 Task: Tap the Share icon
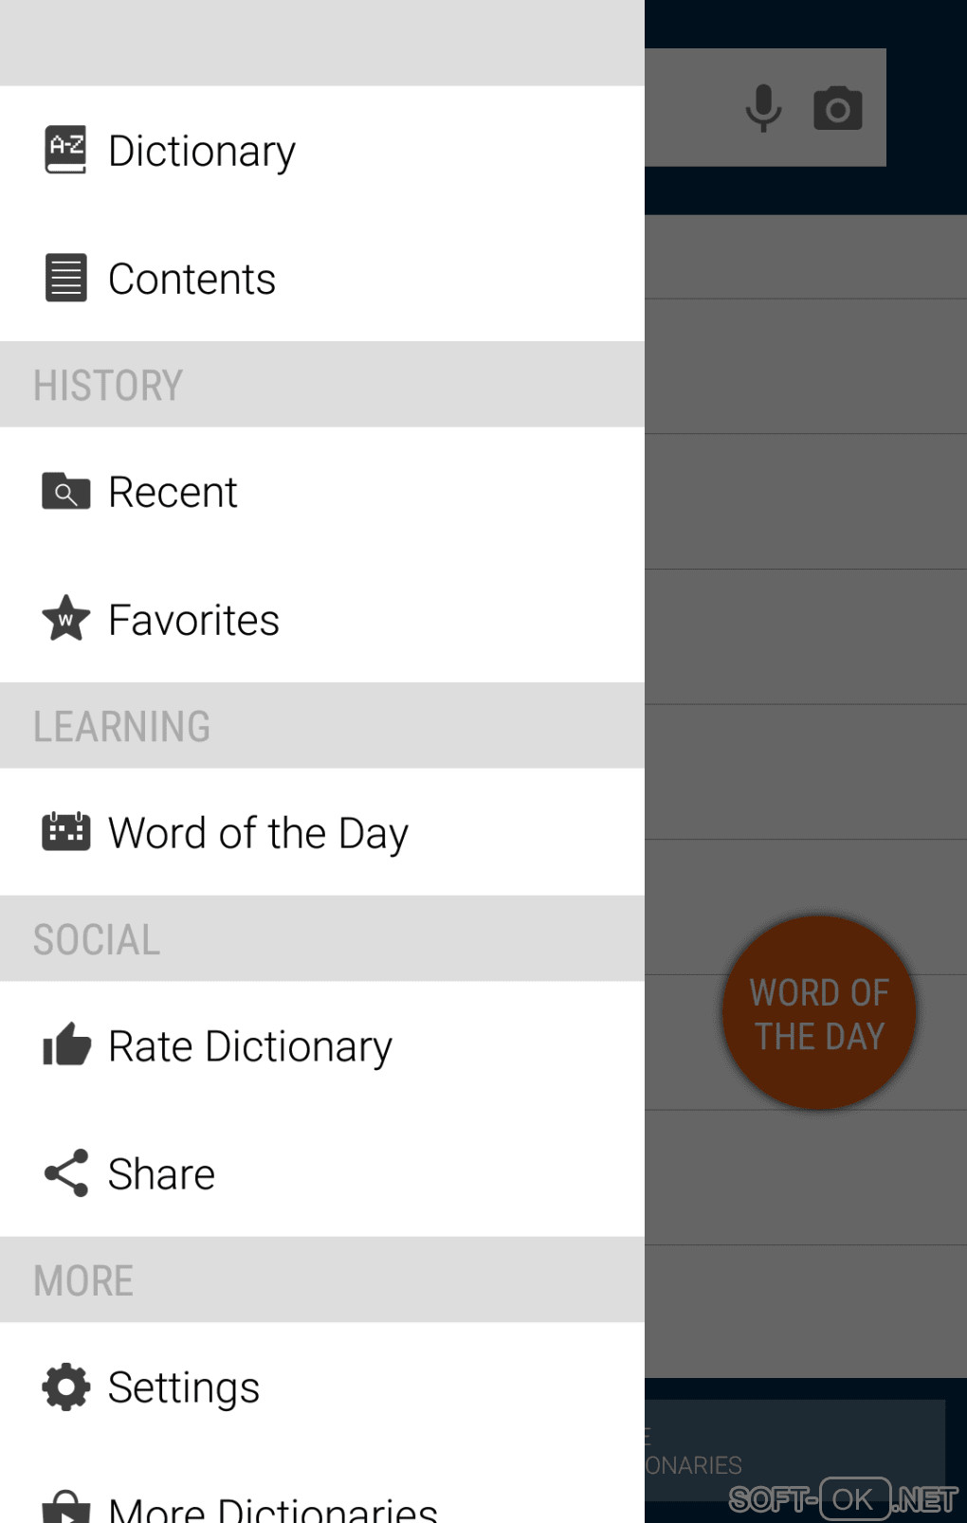[x=65, y=1172]
